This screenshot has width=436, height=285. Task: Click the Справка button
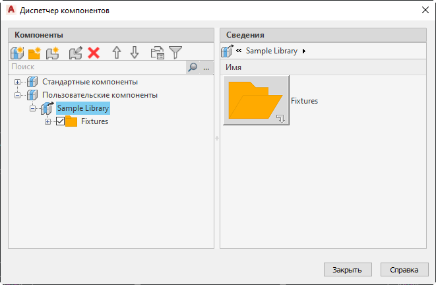point(404,270)
